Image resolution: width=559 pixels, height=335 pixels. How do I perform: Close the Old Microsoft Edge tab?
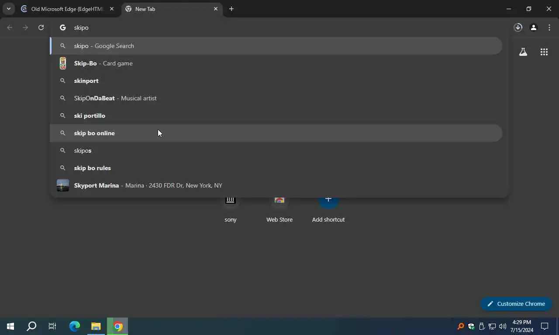pos(112,9)
